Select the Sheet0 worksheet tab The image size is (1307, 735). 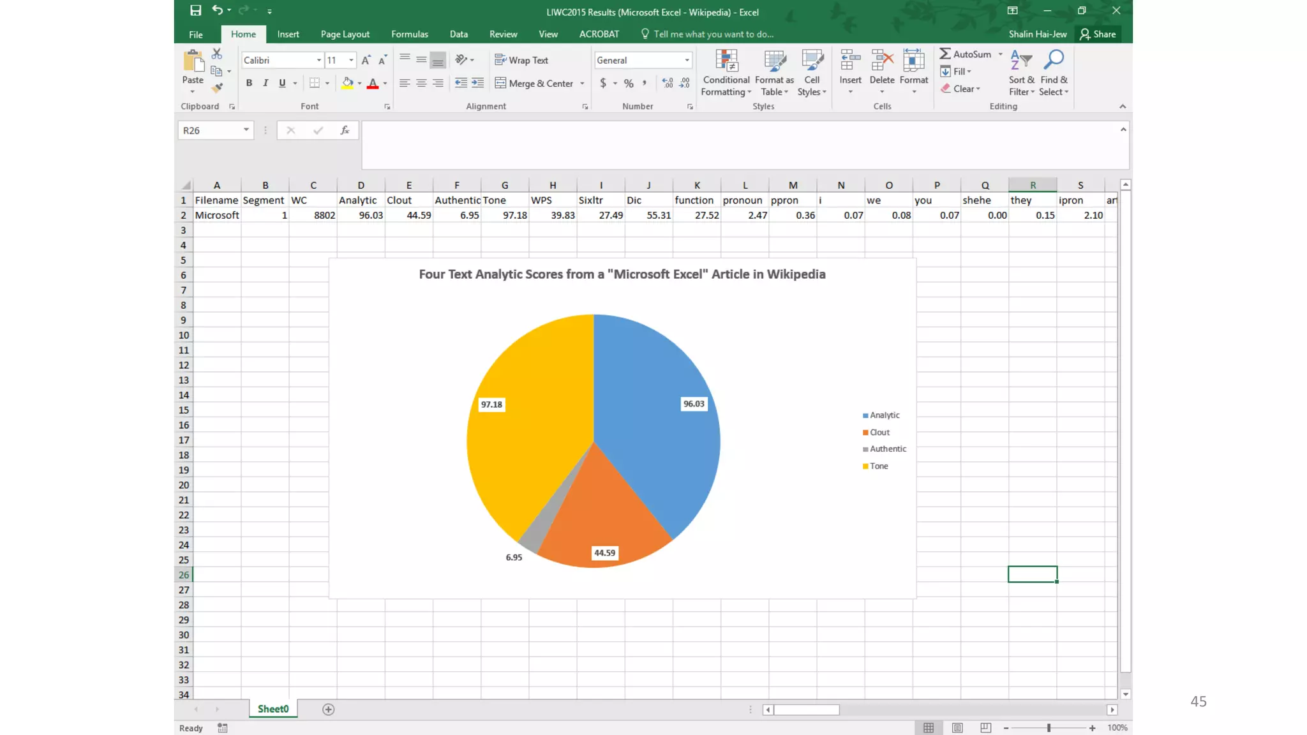click(x=273, y=709)
